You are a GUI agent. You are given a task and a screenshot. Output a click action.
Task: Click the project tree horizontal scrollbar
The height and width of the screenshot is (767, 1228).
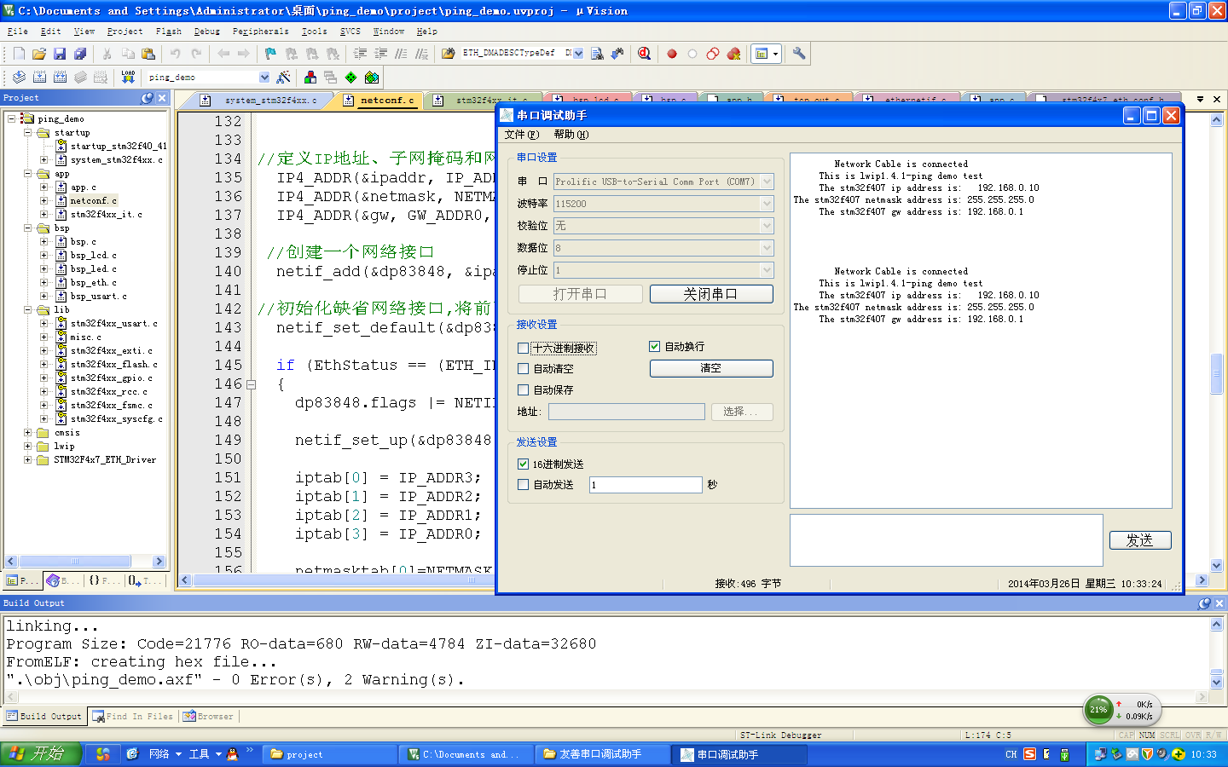(x=84, y=562)
